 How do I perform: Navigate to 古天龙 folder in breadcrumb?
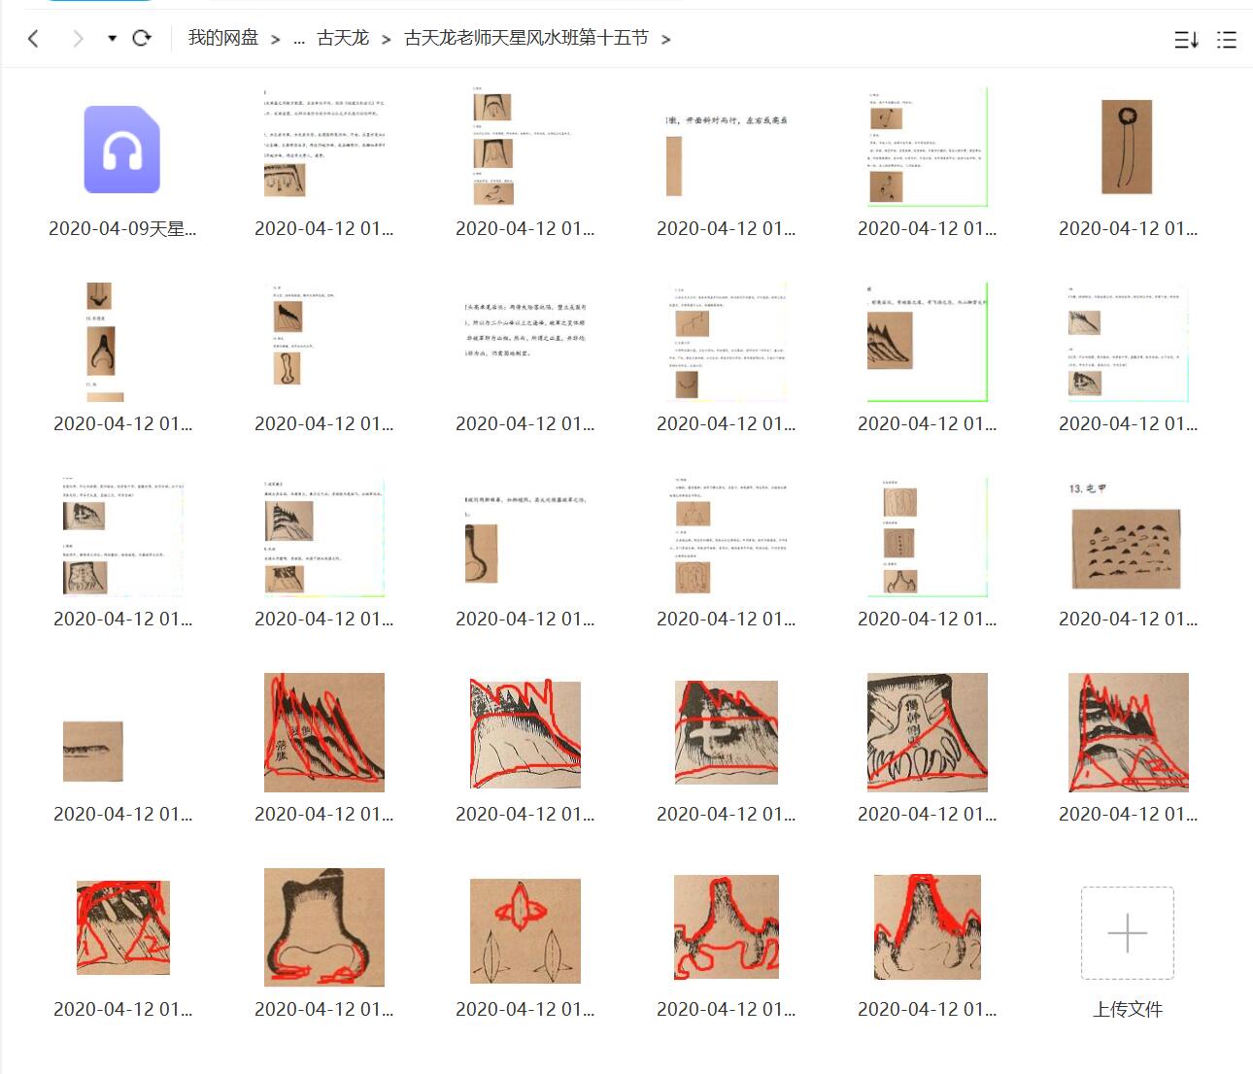point(343,38)
